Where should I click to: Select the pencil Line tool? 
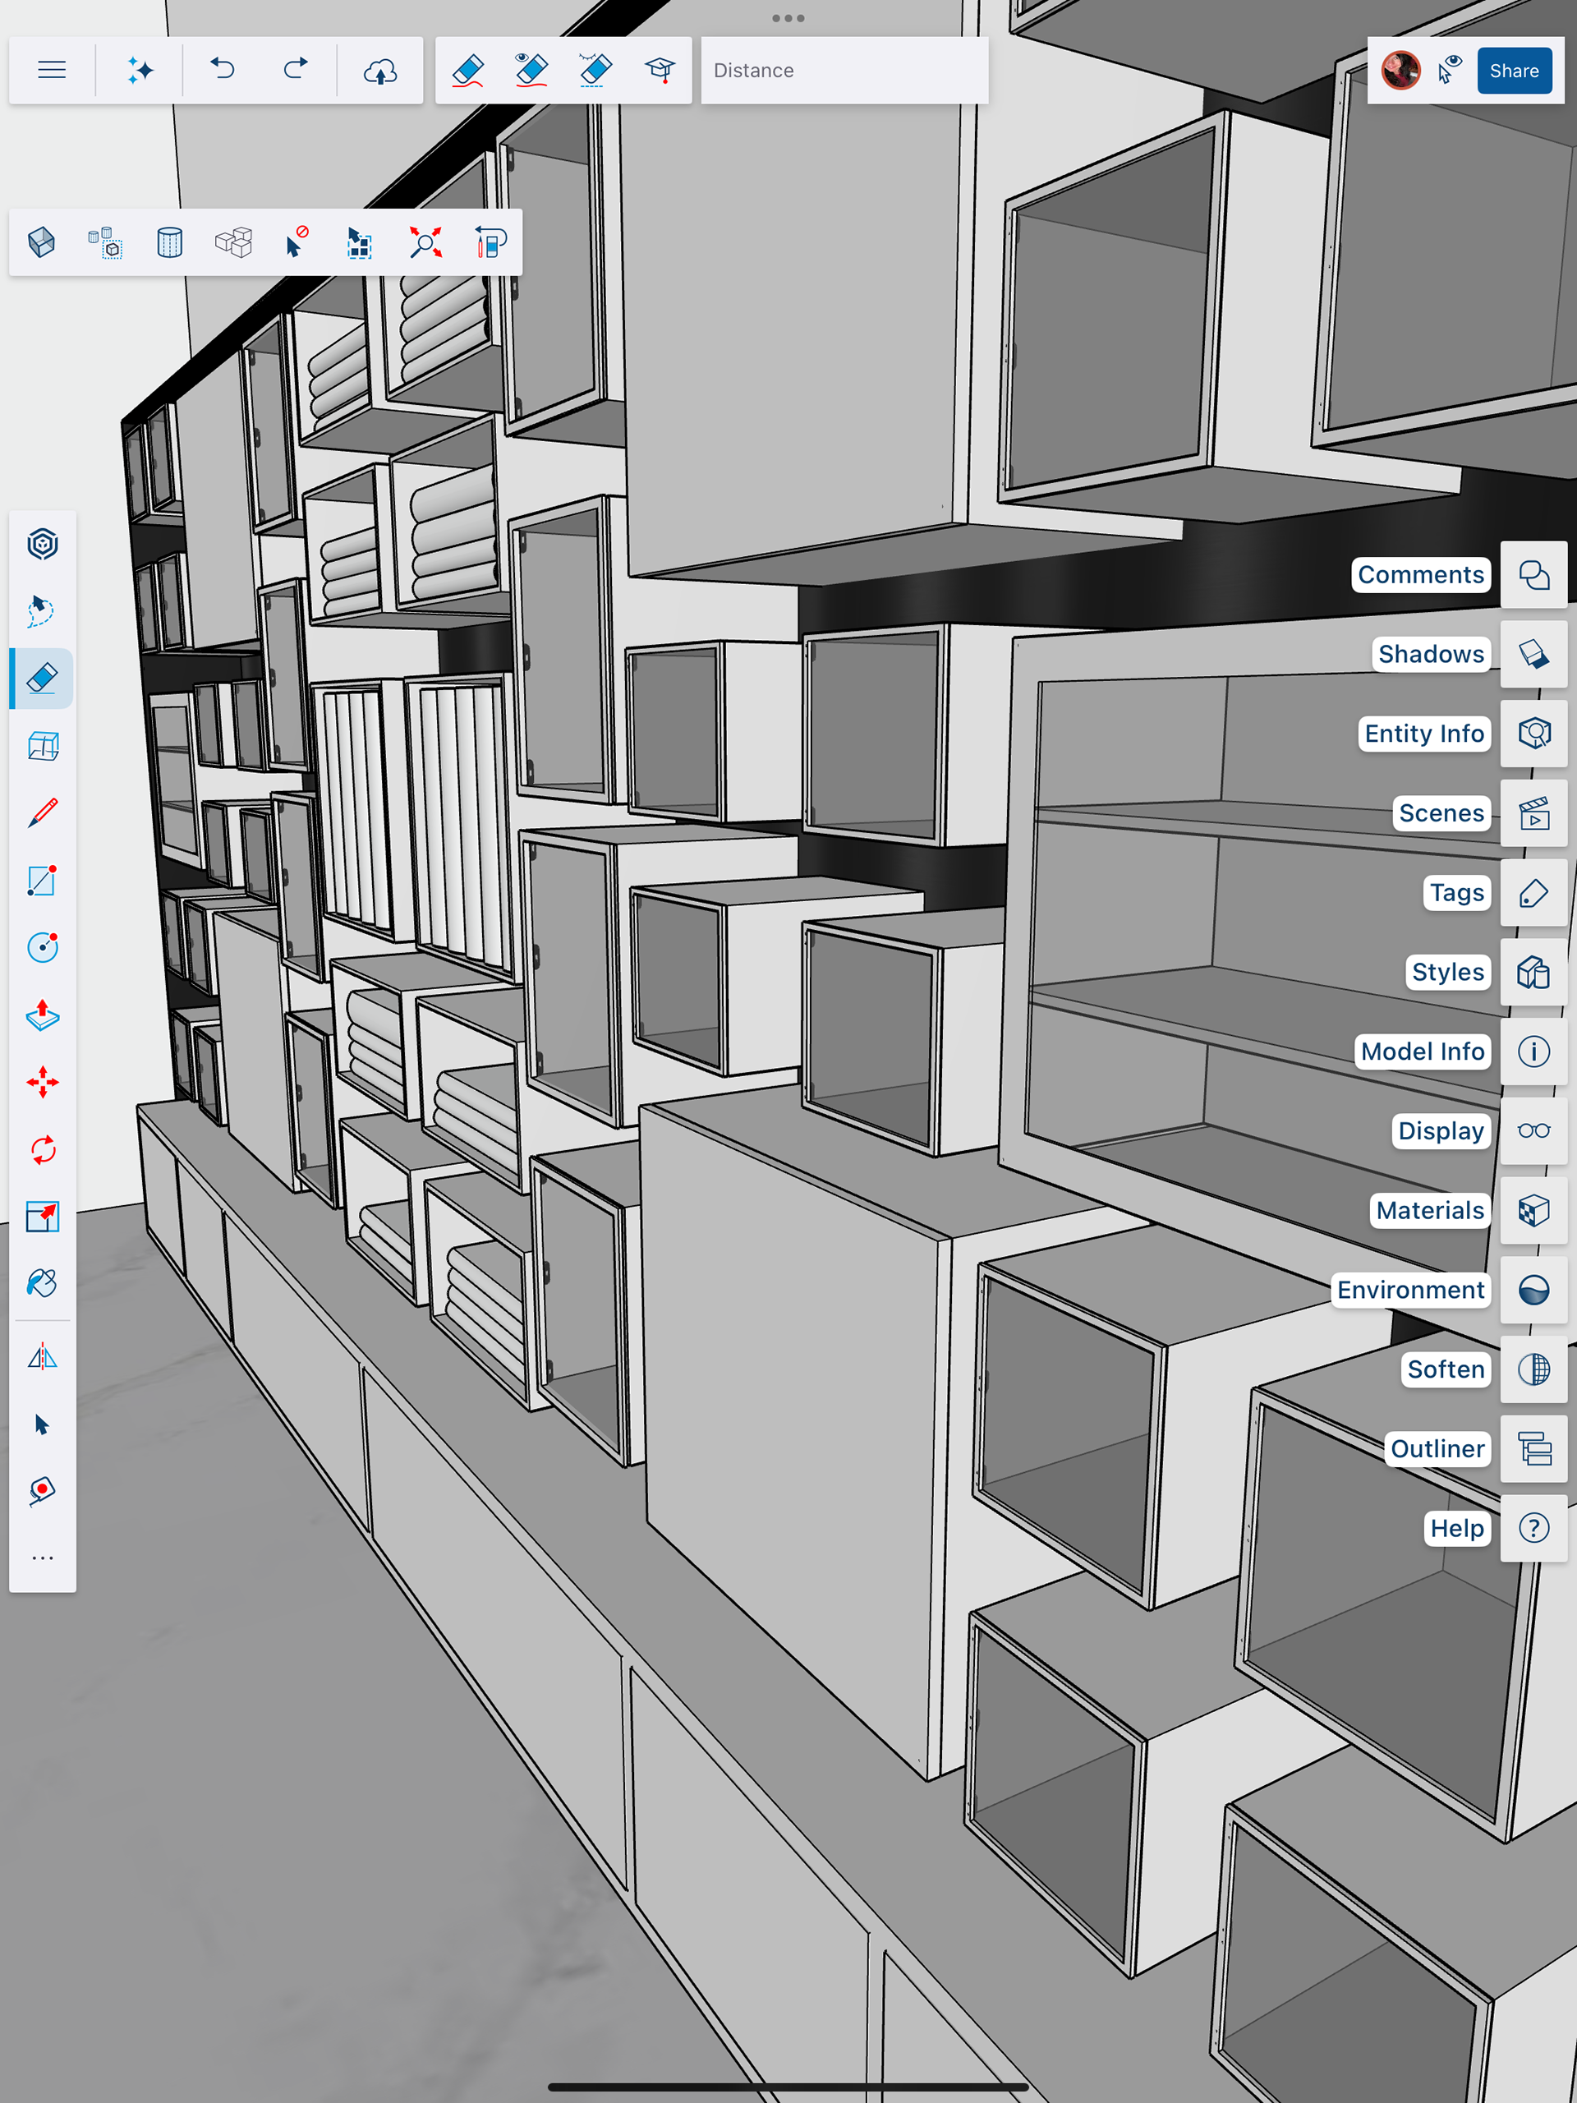[42, 813]
